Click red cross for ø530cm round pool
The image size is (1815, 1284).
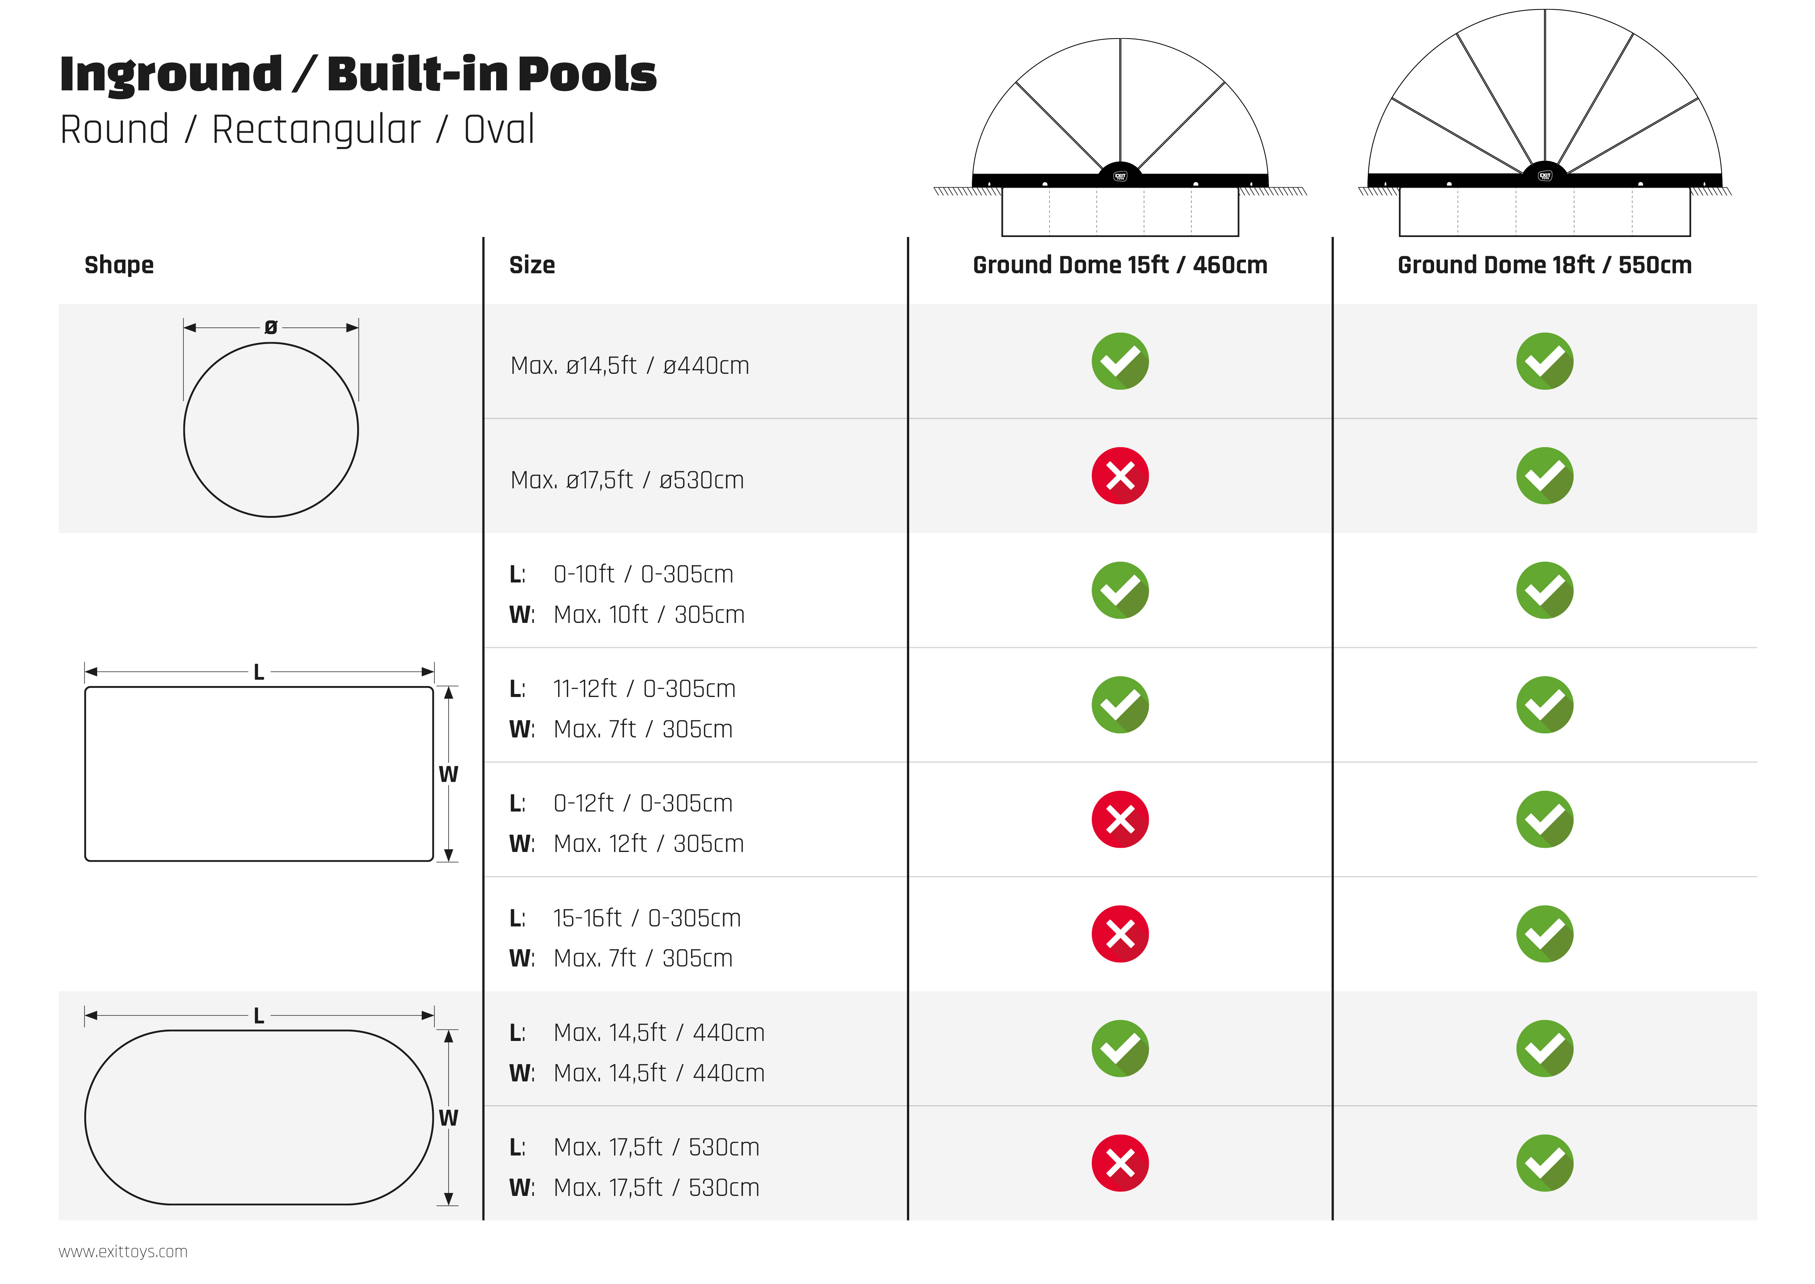coord(1119,476)
